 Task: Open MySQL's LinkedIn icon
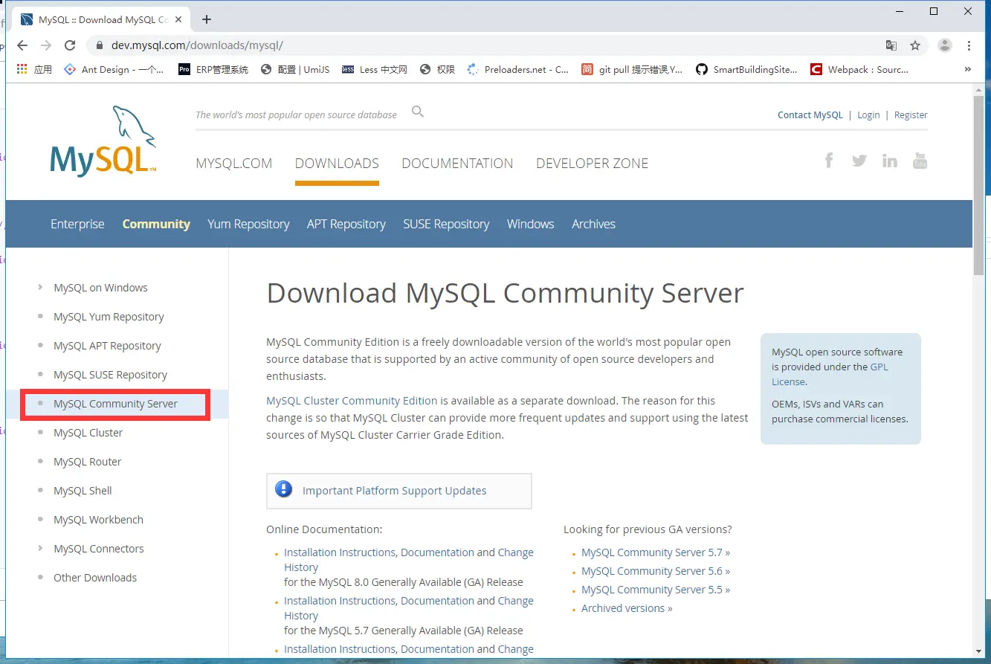pos(890,160)
